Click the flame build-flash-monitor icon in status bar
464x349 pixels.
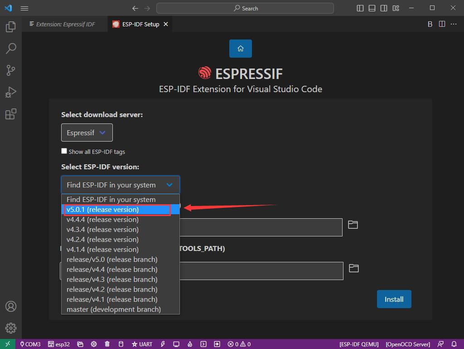[x=190, y=344]
